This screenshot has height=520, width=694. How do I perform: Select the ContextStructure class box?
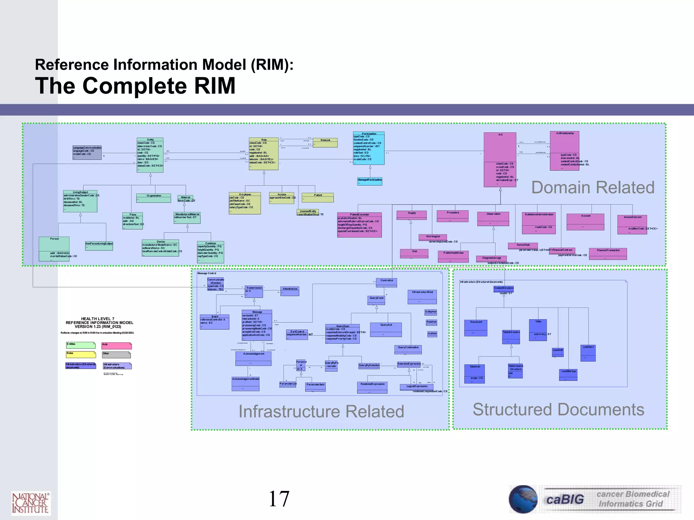coord(504,289)
